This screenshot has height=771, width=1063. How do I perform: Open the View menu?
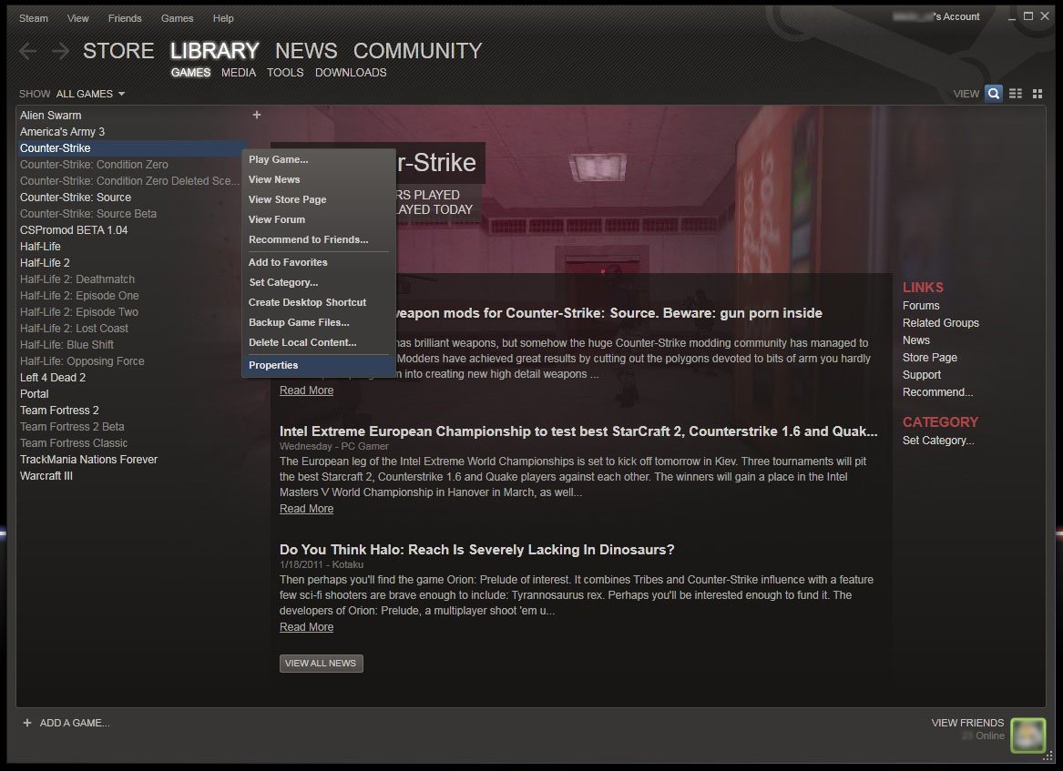[x=78, y=18]
